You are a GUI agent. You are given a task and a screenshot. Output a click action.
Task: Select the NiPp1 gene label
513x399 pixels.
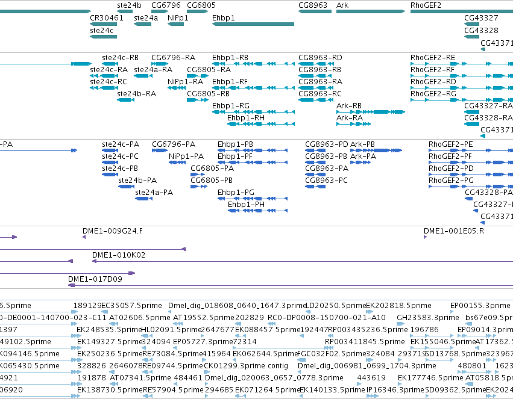(x=178, y=18)
